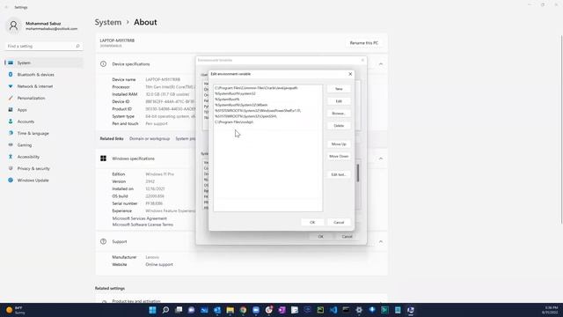563x317 pixels.
Task: Click Rename this PC button
Action: 363,43
